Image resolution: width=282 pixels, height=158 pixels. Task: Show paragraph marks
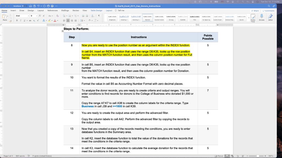99,16
